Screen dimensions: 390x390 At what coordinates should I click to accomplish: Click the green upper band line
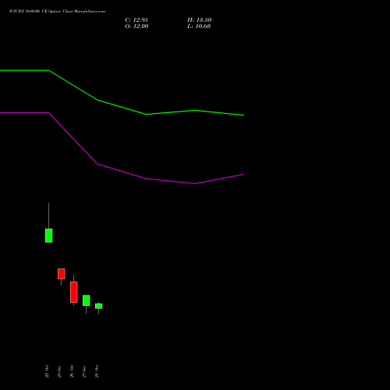point(122,107)
